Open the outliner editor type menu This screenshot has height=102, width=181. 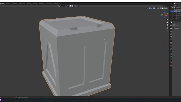point(172,6)
